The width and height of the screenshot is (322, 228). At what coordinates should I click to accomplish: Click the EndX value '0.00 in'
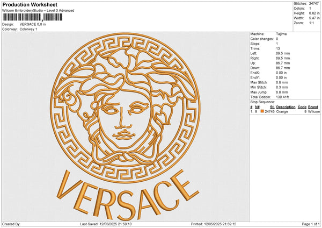pos(281,73)
